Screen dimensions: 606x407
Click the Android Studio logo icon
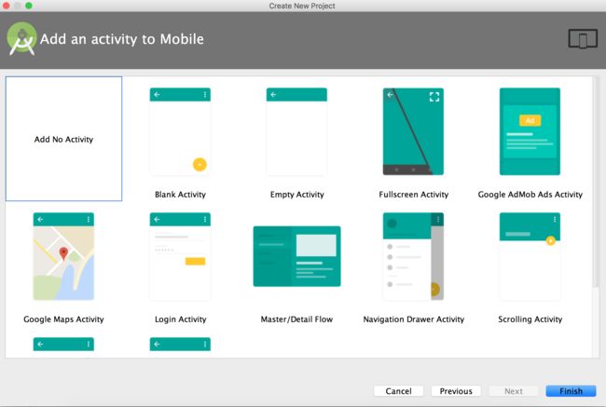[x=21, y=38]
